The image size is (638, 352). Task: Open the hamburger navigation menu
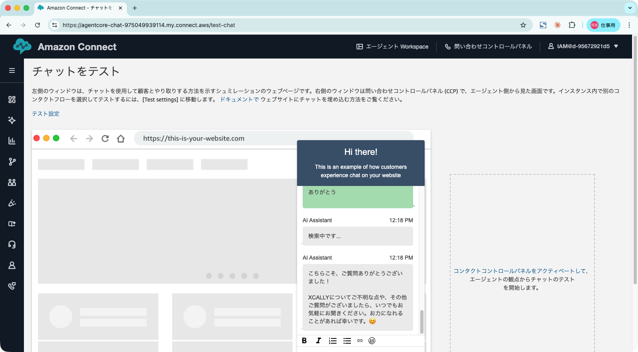[x=12, y=70]
